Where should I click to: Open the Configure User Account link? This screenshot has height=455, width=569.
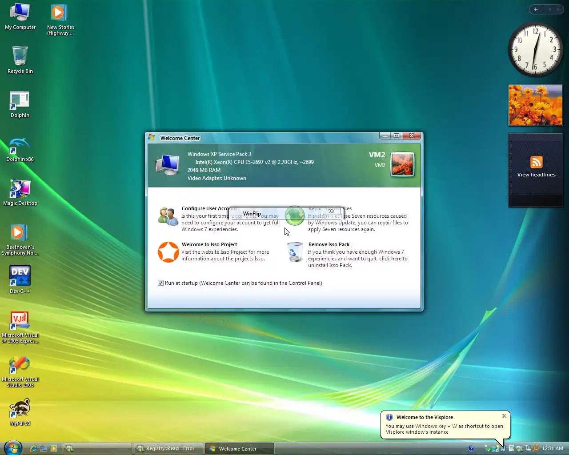coord(209,208)
